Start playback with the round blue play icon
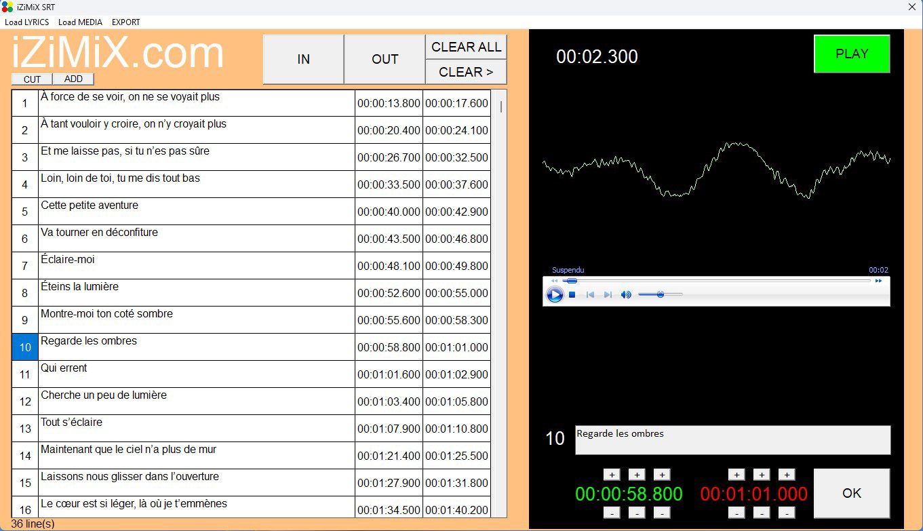The width and height of the screenshot is (923, 531). click(555, 295)
